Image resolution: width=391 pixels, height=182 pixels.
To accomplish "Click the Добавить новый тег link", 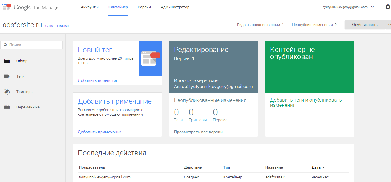I will [98, 80].
